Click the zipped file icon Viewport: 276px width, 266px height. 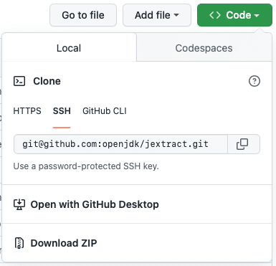click(x=19, y=243)
